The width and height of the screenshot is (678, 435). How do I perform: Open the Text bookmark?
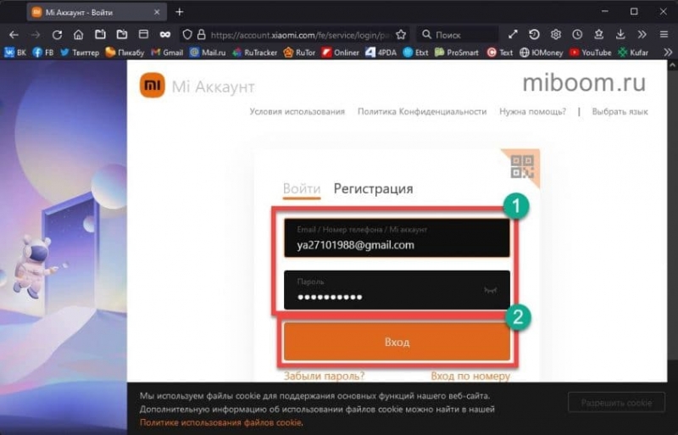(500, 53)
